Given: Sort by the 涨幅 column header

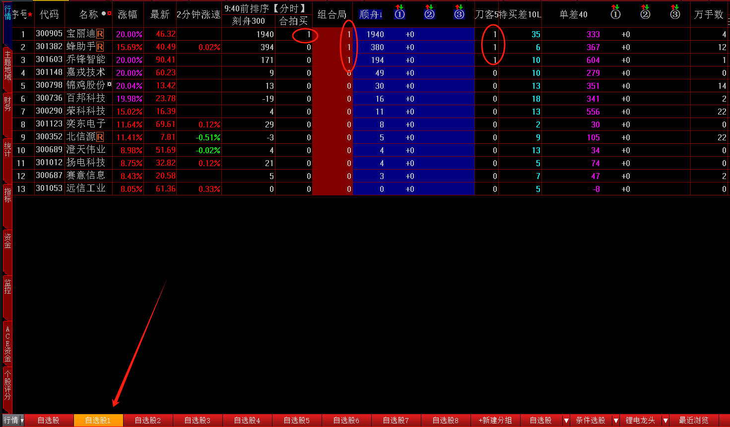Looking at the screenshot, I should 128,14.
